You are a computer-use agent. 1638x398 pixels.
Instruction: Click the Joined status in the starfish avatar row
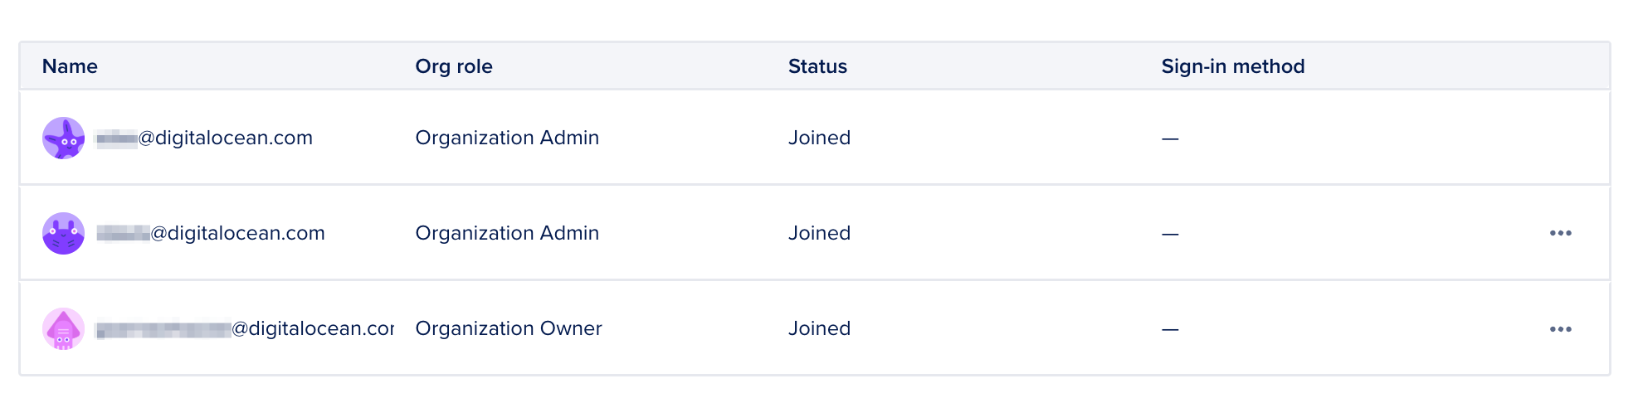[x=819, y=138]
